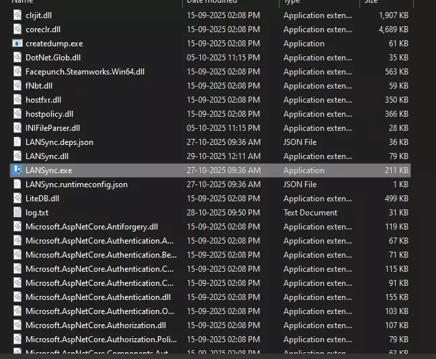Image resolution: width=436 pixels, height=359 pixels.
Task: Click the DotNet.Glob.dll file name
Action: click(53, 58)
